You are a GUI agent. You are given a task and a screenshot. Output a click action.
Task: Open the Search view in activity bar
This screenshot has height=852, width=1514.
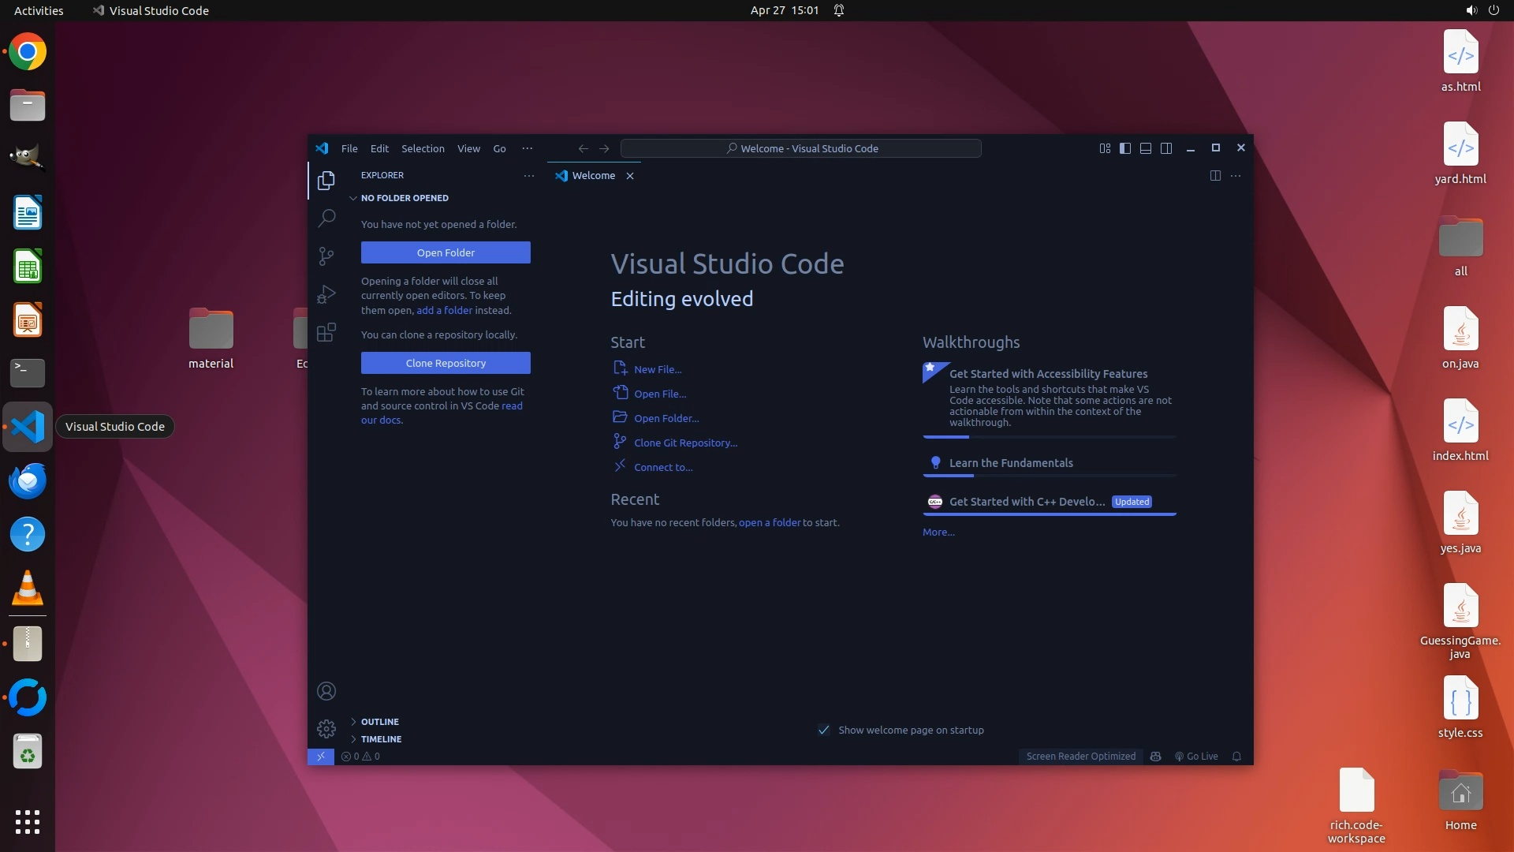coord(326,218)
